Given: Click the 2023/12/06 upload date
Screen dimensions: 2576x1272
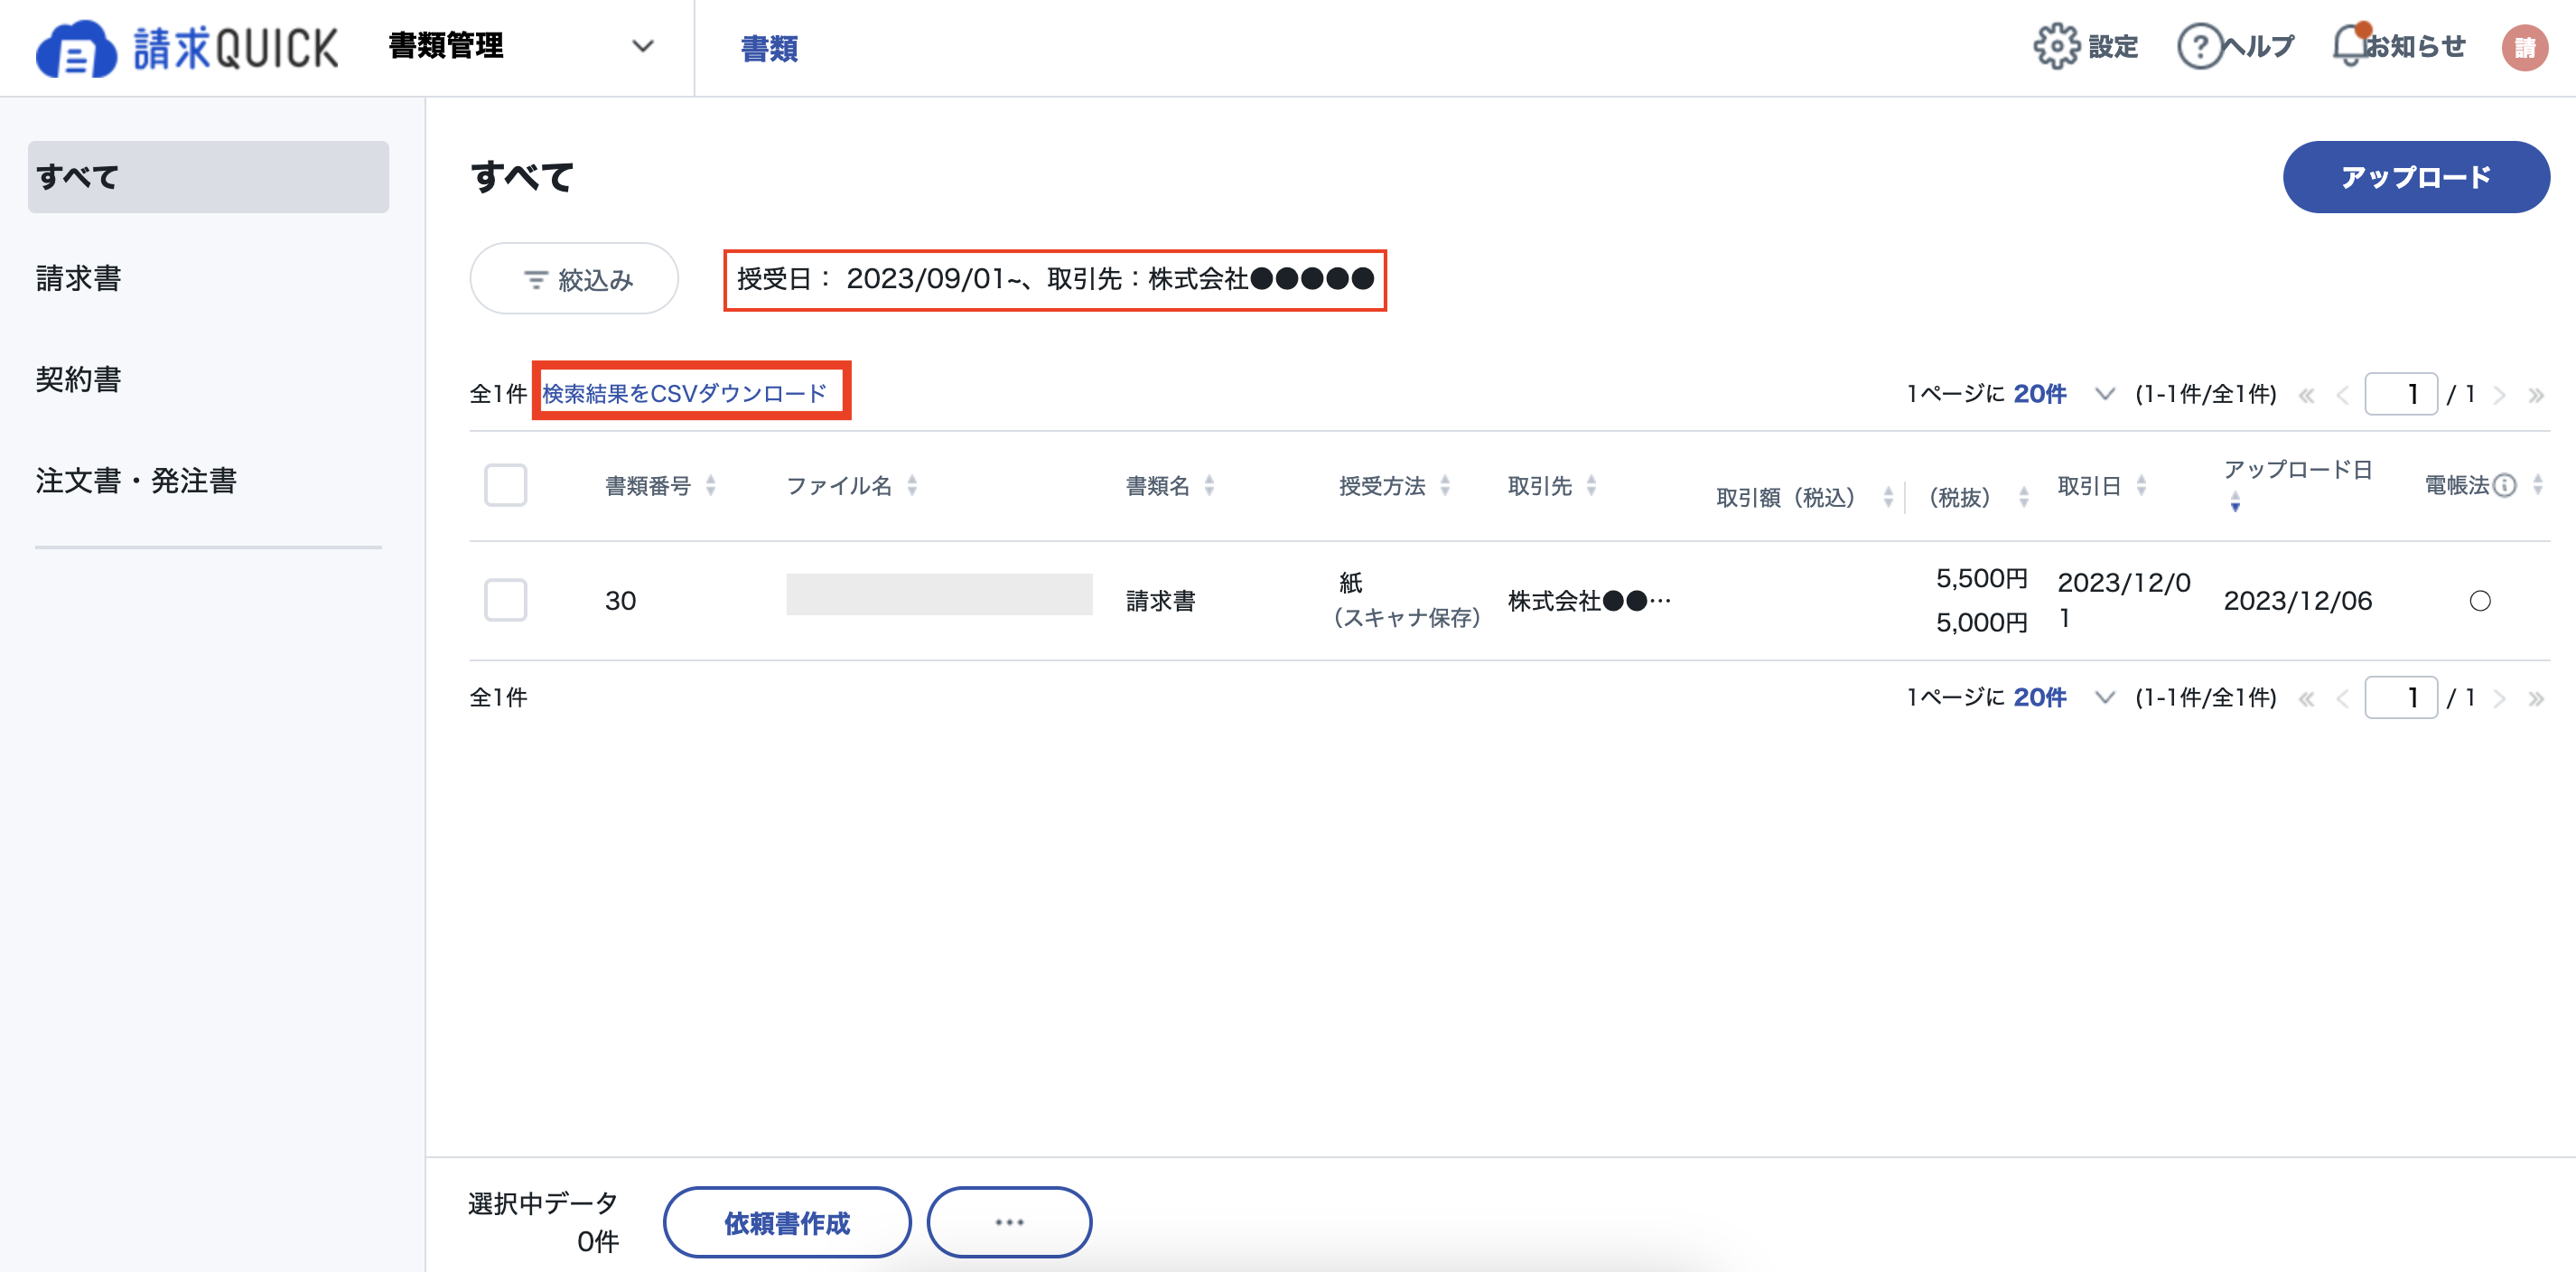Looking at the screenshot, I should click(x=2298, y=600).
